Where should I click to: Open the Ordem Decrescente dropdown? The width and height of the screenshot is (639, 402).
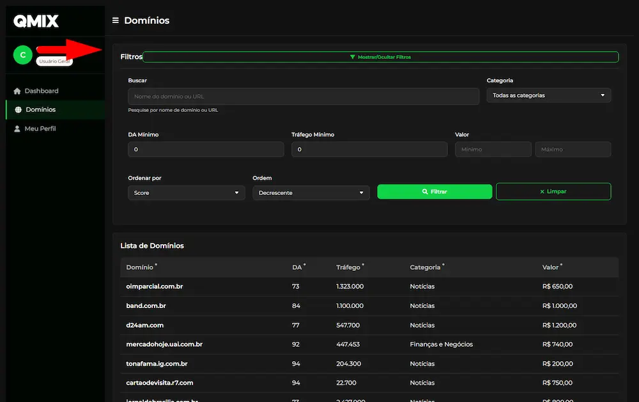311,192
